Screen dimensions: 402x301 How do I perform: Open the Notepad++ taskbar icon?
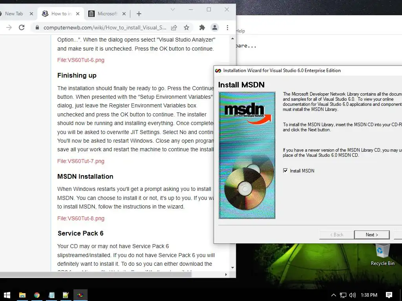click(x=66, y=295)
